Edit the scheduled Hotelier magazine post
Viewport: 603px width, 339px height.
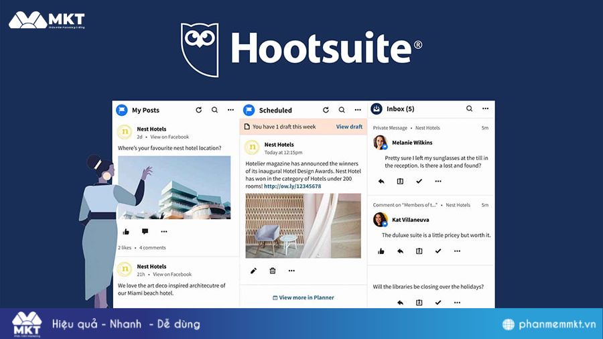pos(253,271)
